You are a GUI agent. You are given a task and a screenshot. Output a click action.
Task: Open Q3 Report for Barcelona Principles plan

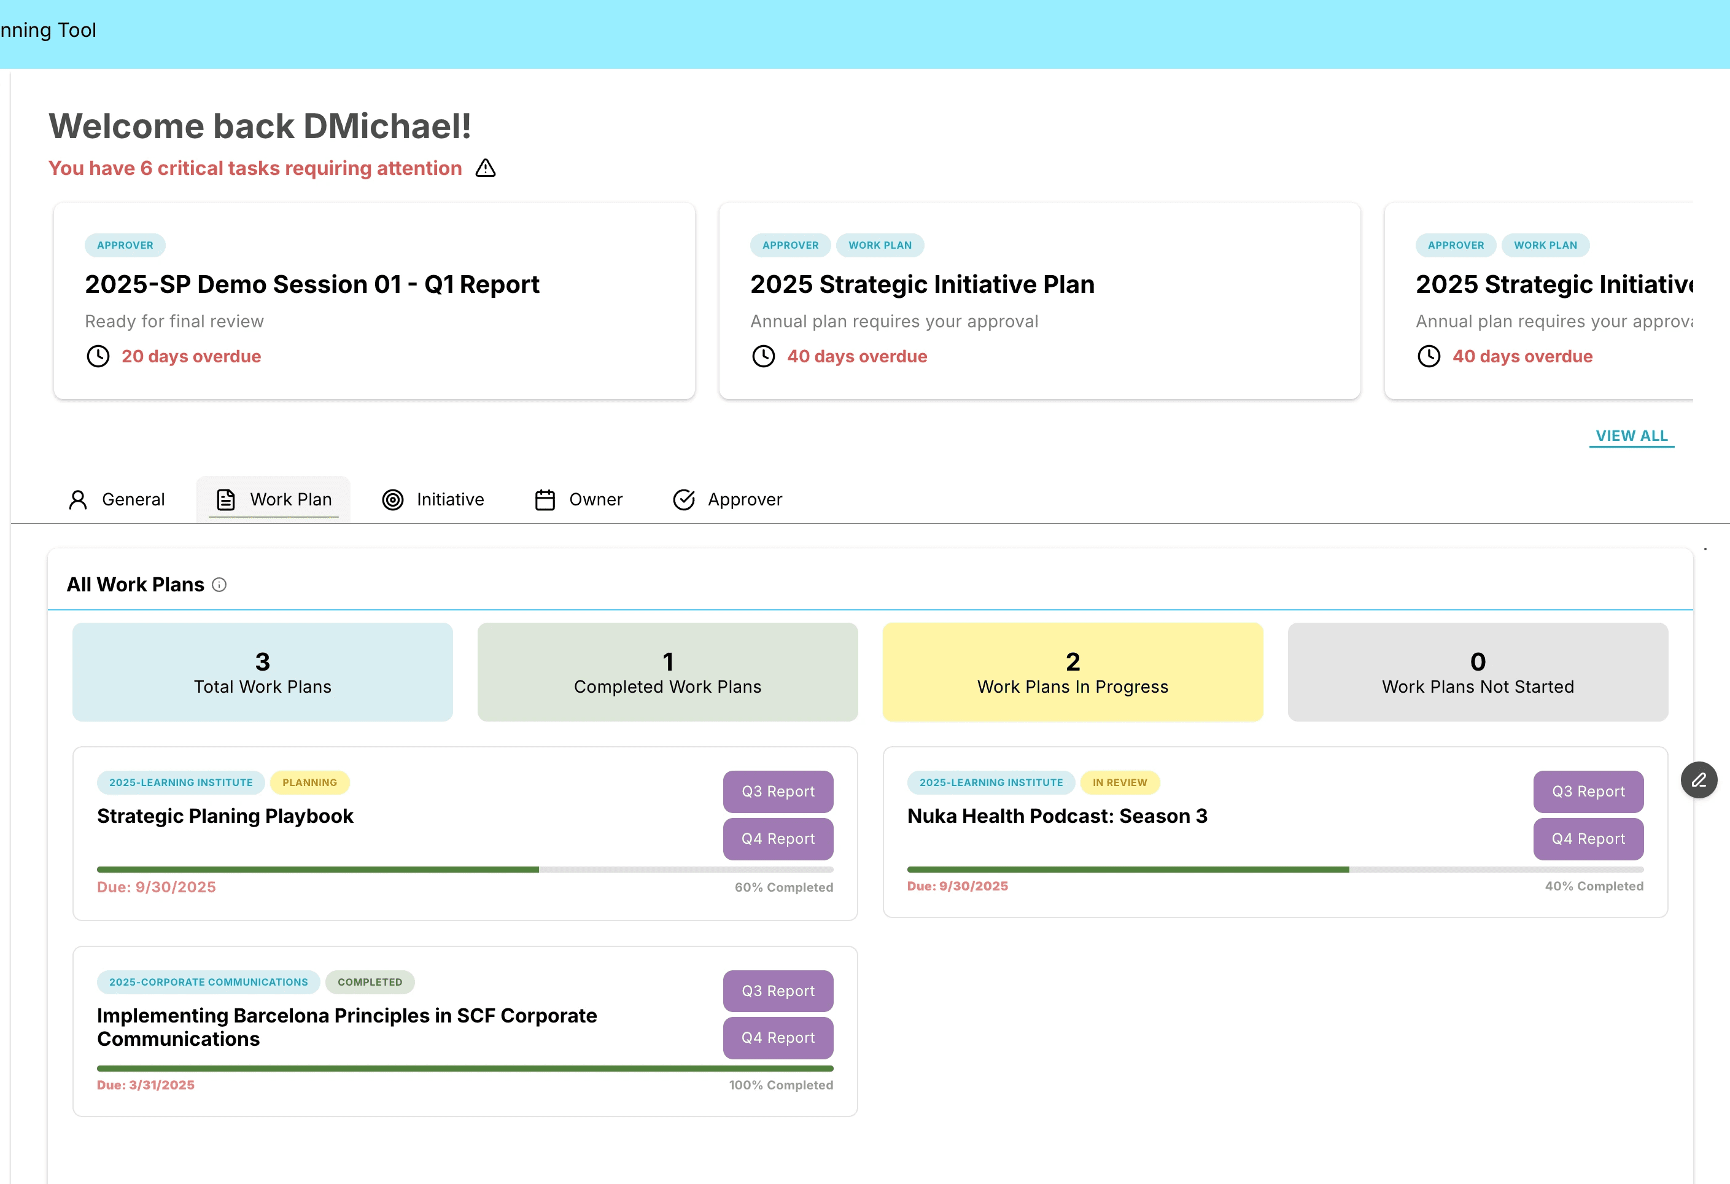click(x=778, y=991)
